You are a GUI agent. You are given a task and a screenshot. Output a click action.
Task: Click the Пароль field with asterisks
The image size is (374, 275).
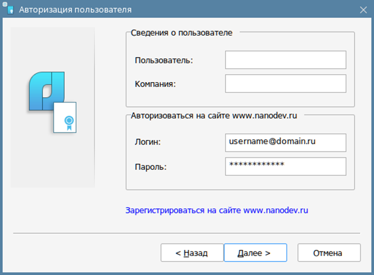pos(286,167)
